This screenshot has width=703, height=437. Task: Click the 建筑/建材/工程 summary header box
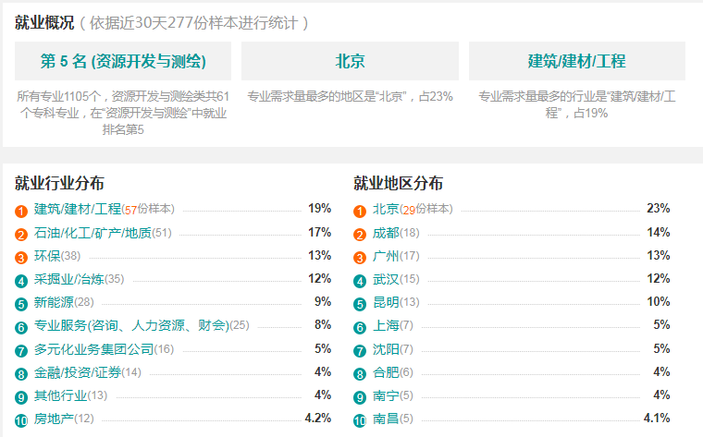point(577,61)
